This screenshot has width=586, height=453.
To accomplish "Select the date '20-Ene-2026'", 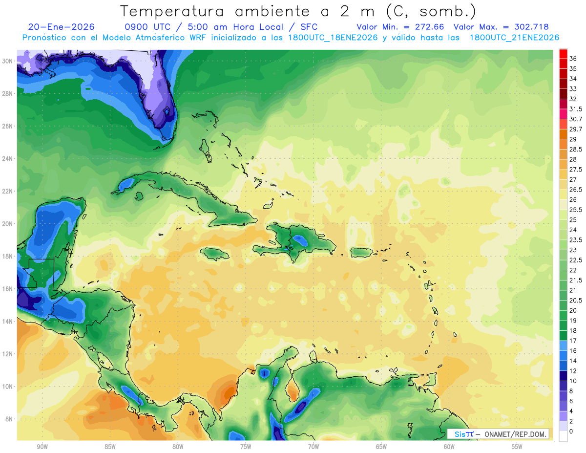I will click(x=62, y=27).
